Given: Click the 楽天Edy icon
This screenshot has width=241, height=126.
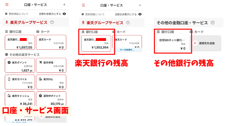Looking at the screenshot, I should (x=41, y=79).
